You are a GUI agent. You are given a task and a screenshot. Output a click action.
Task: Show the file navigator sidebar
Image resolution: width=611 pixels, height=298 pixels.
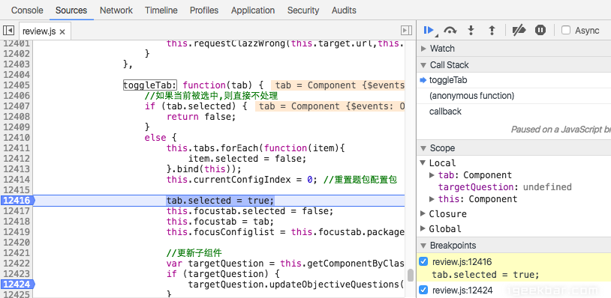(x=8, y=30)
